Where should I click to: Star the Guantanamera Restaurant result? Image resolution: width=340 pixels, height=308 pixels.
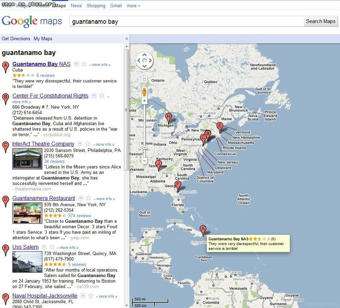click(88, 198)
